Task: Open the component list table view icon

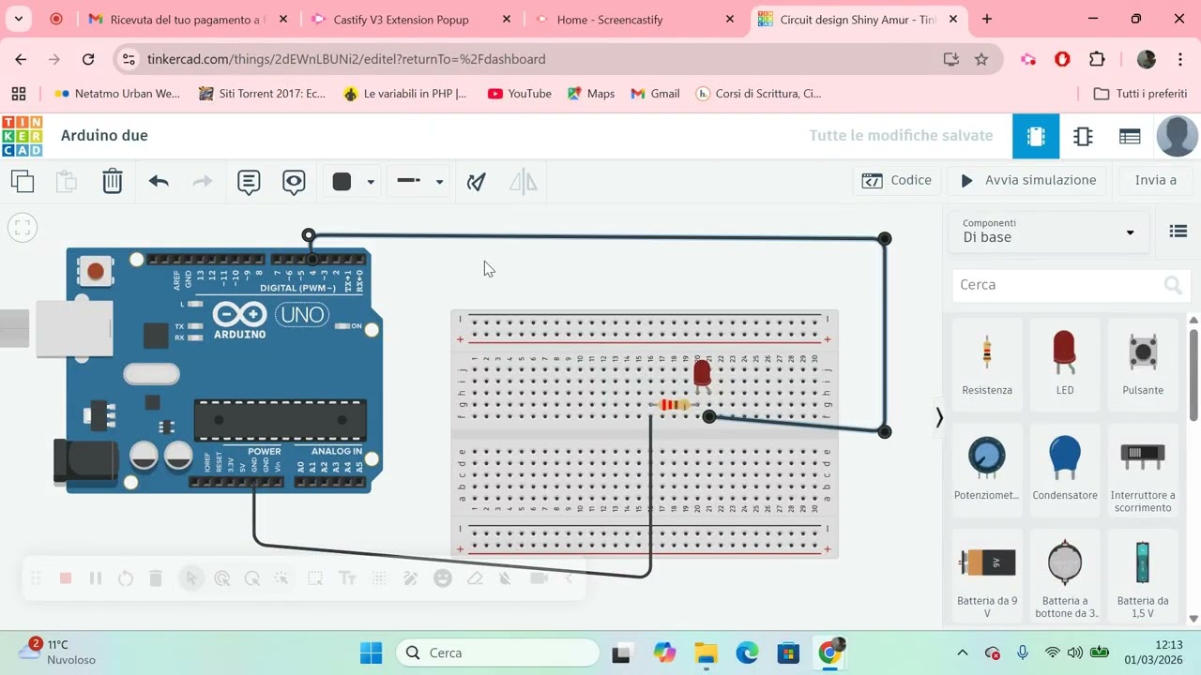Action: tap(1130, 136)
